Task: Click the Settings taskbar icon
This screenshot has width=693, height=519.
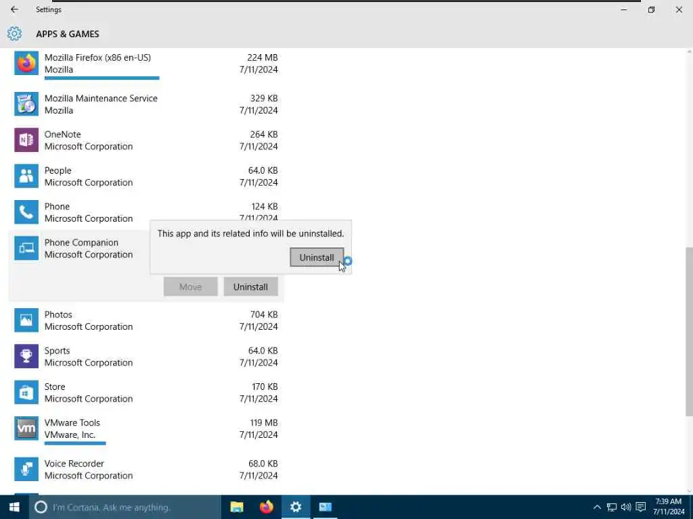Action: pos(296,507)
